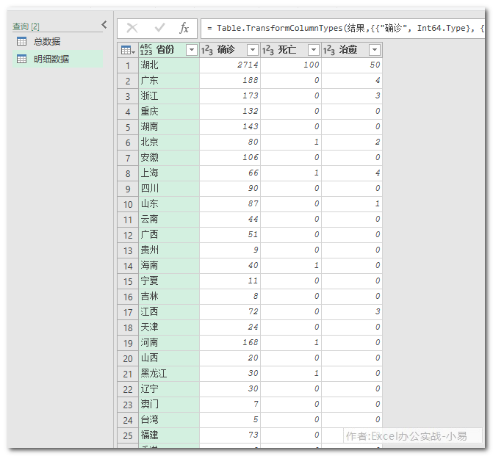
Task: Select the 死亡 column header
Action: coord(291,50)
